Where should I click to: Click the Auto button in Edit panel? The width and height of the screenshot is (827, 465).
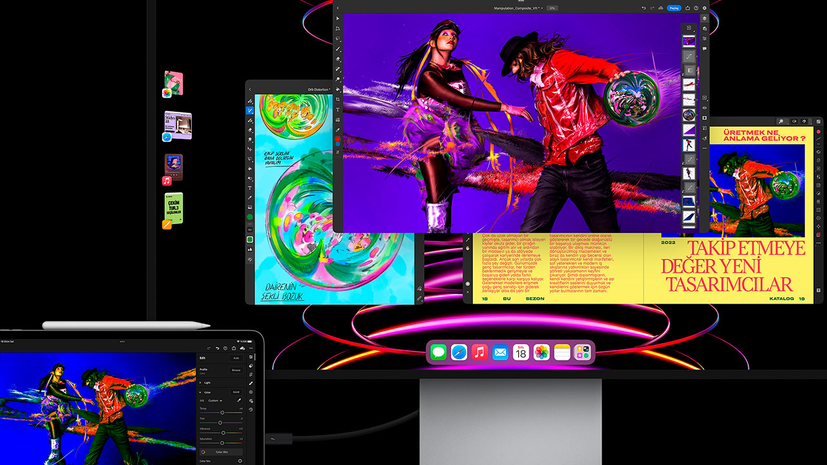click(x=236, y=358)
